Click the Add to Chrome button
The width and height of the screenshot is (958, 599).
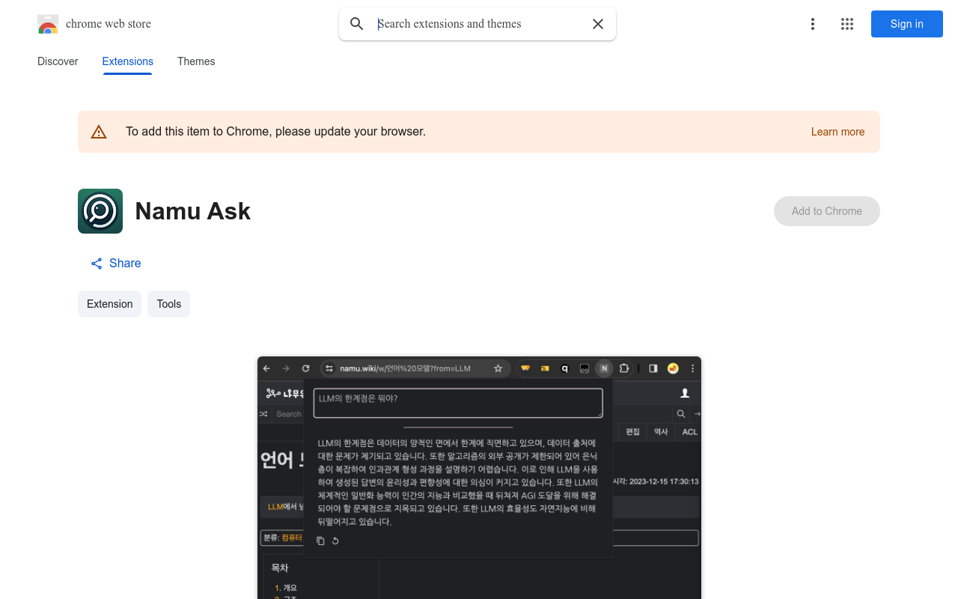click(826, 211)
